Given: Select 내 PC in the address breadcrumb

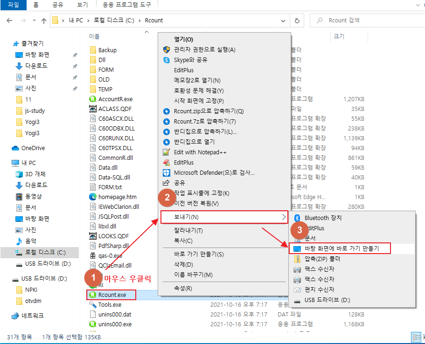Looking at the screenshot, I should coord(76,21).
